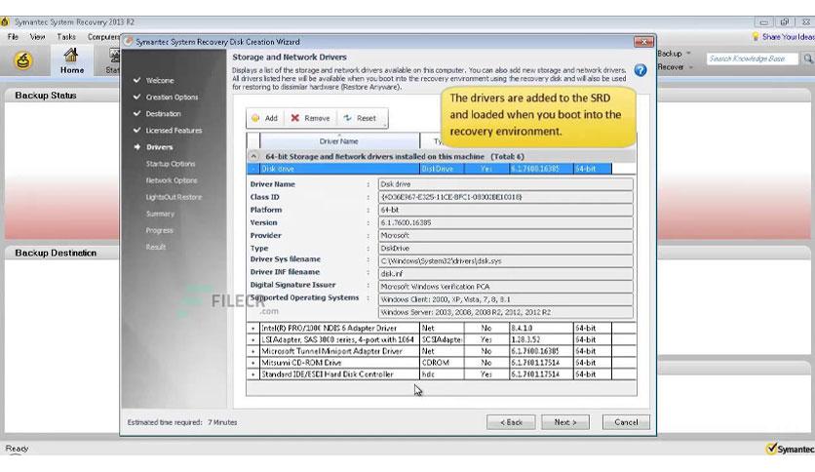Image resolution: width=815 pixels, height=472 pixels.
Task: Expand the Standard IDE/ESDI Hard Disk Controller row
Action: click(253, 374)
